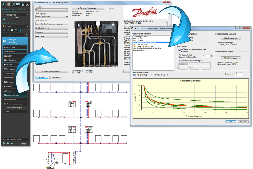
Task: Open Beschriftung in the sidebar
Action: point(15,51)
